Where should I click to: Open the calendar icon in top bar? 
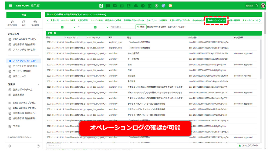[122, 6]
